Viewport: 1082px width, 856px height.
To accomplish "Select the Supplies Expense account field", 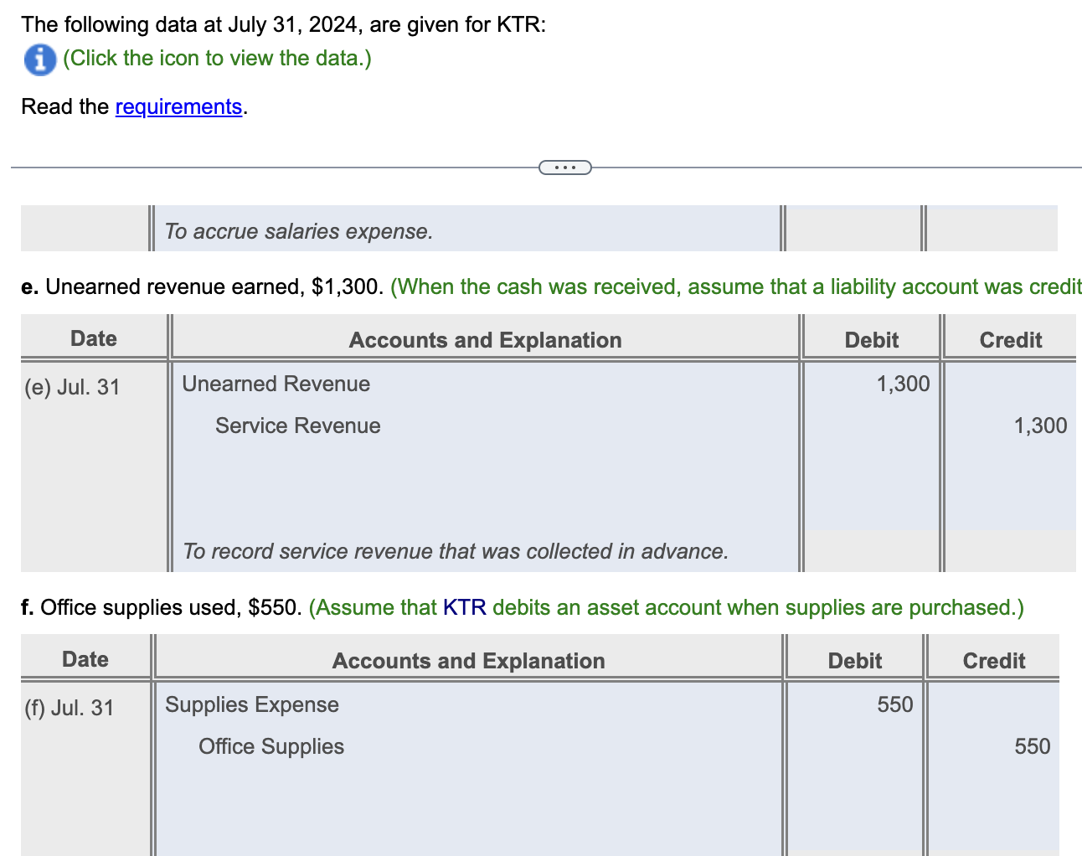I will coord(468,704).
